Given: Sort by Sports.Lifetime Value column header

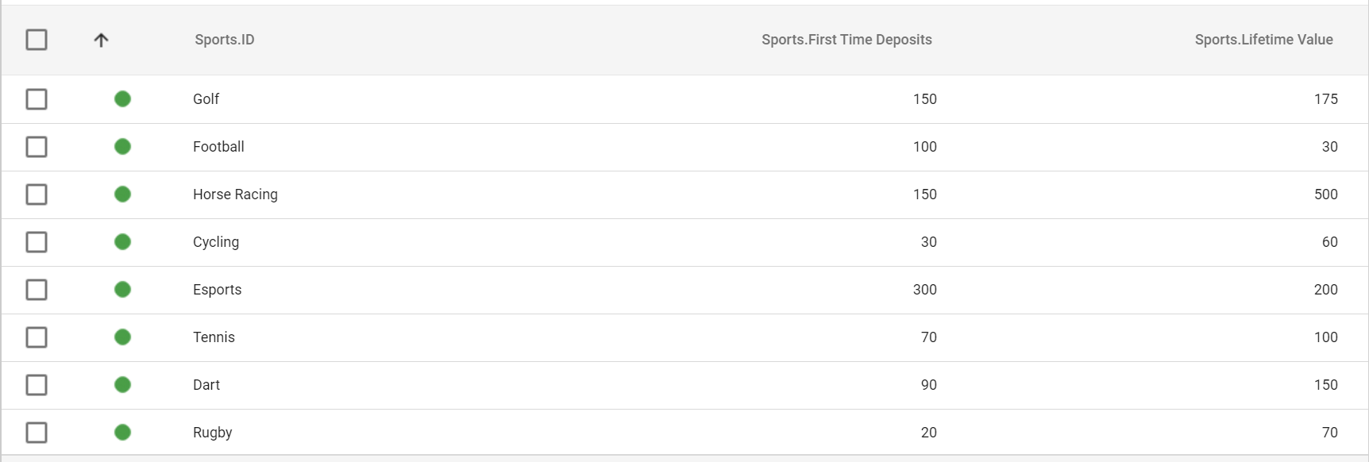Looking at the screenshot, I should (x=1263, y=40).
